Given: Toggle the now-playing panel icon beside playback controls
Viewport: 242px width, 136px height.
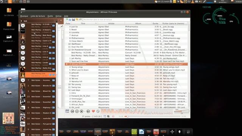Looking at the screenshot, I should coord(67,111).
